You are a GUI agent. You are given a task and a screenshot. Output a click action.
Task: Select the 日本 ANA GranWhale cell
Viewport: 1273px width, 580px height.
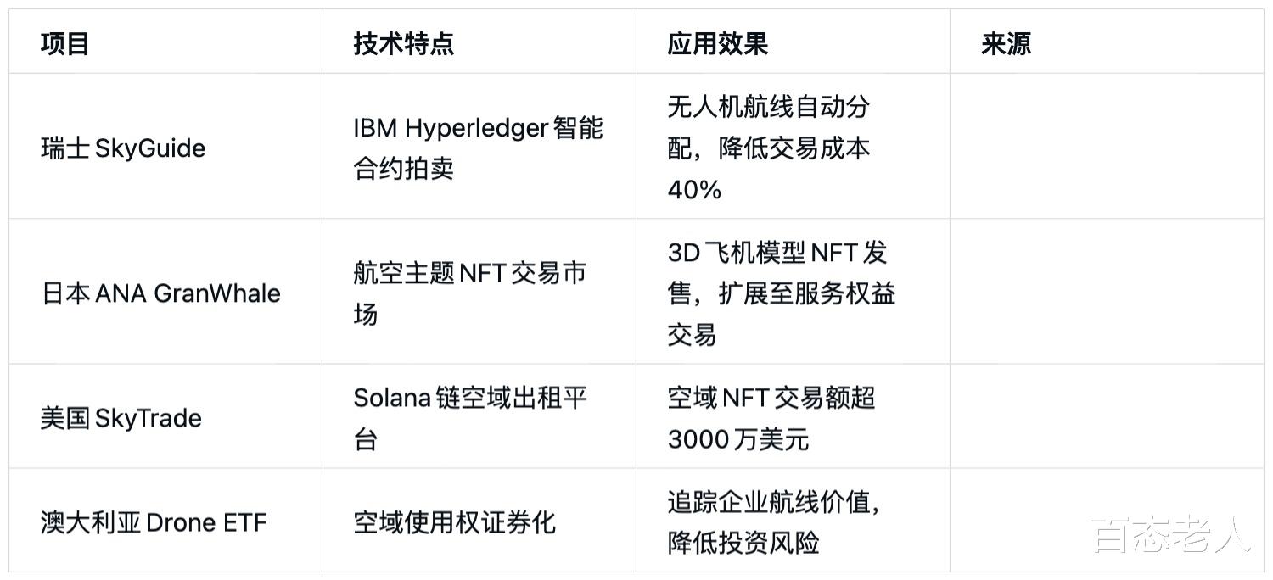(161, 293)
